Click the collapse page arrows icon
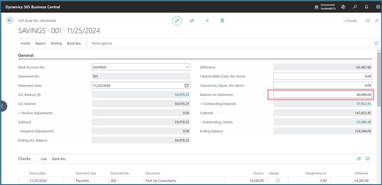The image size is (382, 185). [377, 21]
